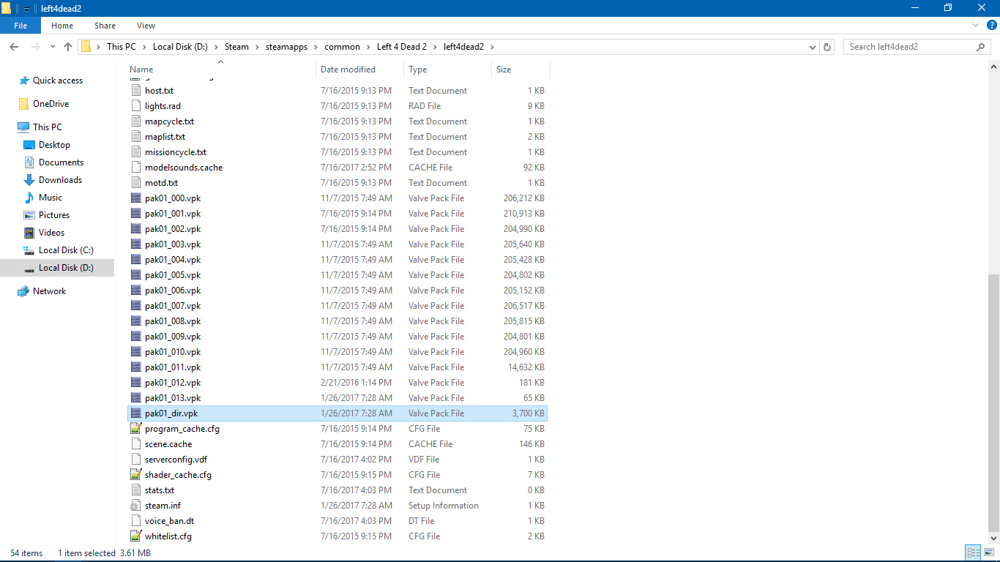Open the Share ribbon tab
The height and width of the screenshot is (562, 1000).
[x=105, y=26]
